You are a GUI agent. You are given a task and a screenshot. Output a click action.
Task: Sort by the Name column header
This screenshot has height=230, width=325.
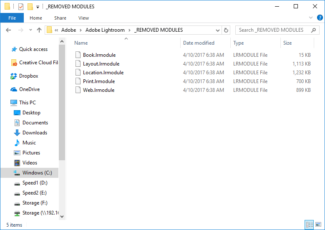click(x=81, y=43)
